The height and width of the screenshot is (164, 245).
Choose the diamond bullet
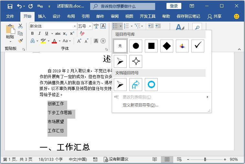[167, 46]
